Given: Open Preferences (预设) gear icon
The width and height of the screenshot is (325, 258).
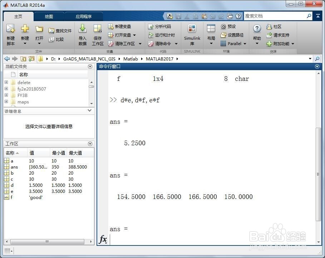Looking at the screenshot, I should 223,26.
